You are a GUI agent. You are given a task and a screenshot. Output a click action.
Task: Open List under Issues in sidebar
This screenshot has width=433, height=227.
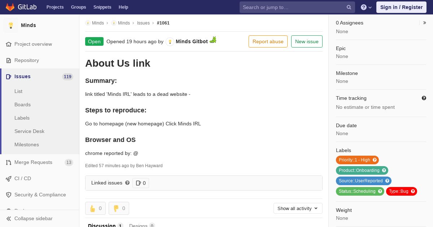pos(18,91)
